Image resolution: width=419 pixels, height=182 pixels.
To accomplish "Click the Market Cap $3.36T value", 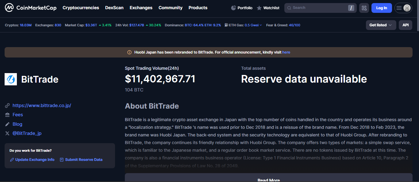I will point(91,25).
